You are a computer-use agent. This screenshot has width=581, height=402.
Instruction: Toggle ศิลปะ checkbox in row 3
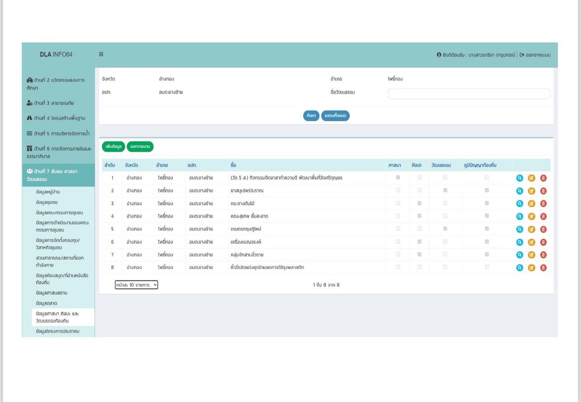click(419, 203)
